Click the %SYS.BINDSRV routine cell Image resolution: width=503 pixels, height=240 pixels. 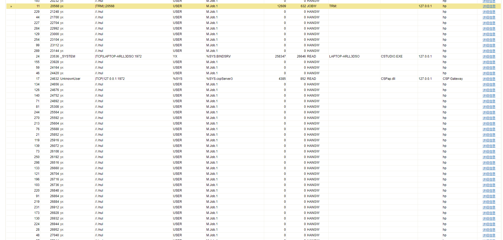point(218,56)
